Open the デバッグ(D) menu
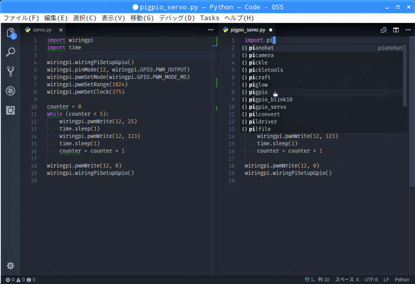The width and height of the screenshot is (415, 284). click(x=177, y=18)
